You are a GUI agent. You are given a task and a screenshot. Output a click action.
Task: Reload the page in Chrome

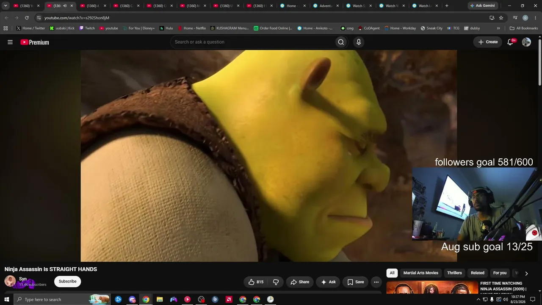pyautogui.click(x=27, y=18)
